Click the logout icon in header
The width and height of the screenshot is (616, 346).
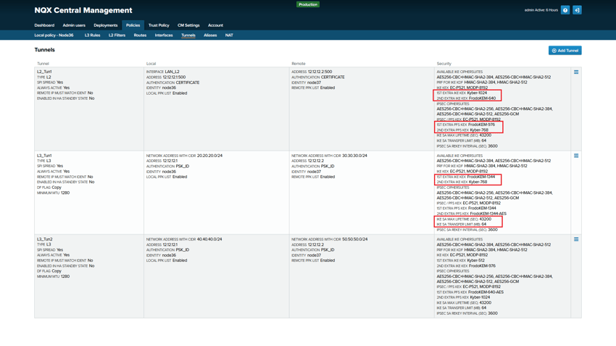coord(577,10)
